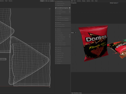
Task: Click the Flatten UV button
Action: [x=63, y=41]
